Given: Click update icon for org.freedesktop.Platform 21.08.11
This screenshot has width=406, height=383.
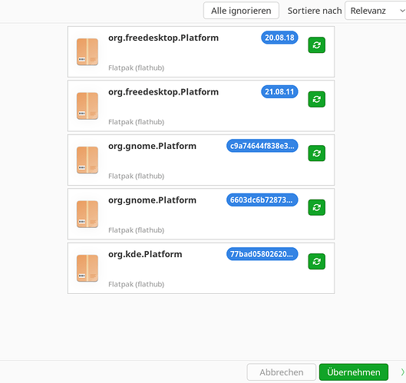Looking at the screenshot, I should click(x=316, y=99).
